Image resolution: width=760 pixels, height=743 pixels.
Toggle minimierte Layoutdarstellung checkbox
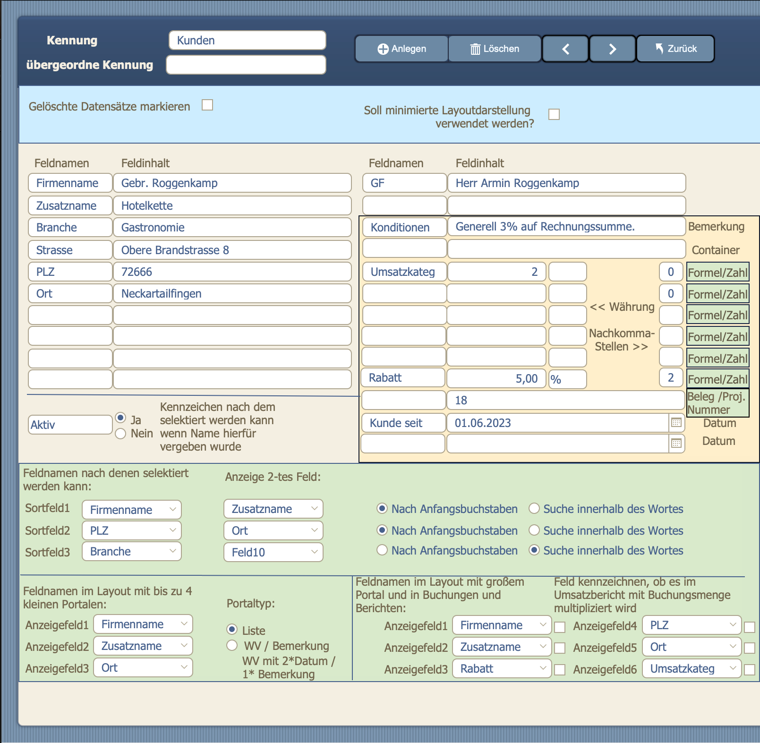pos(554,114)
